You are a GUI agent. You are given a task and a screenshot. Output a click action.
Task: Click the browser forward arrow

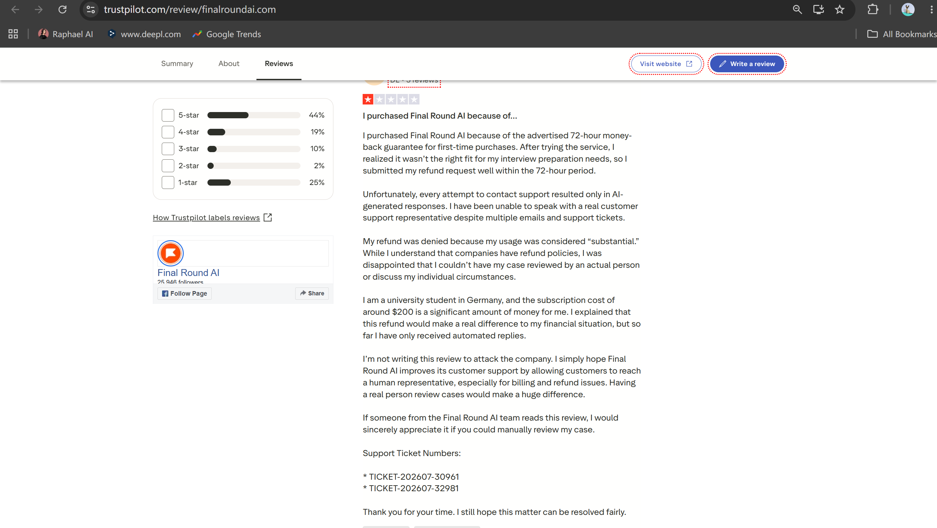(38, 10)
